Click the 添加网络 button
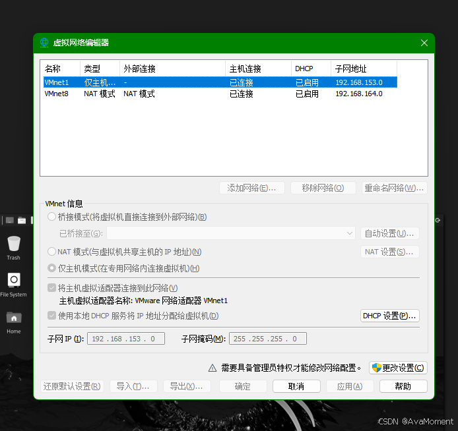 (252, 188)
